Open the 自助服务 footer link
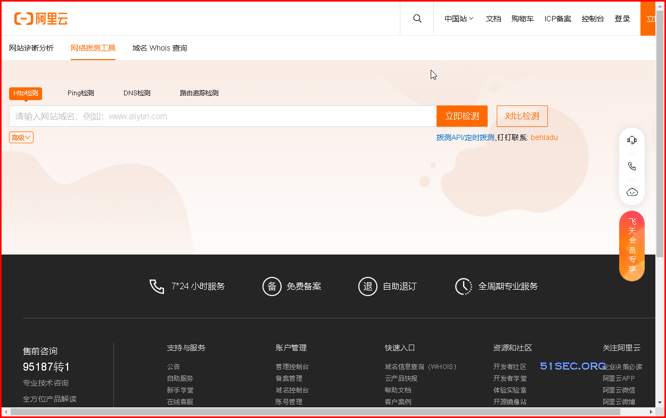This screenshot has width=666, height=418. 180,378
